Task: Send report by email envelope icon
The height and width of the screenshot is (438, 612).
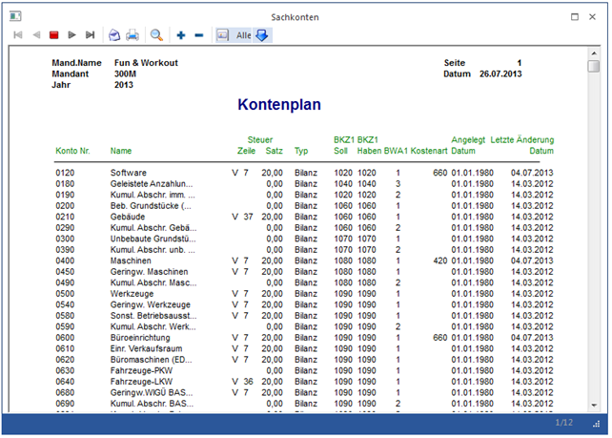Action: click(x=114, y=35)
